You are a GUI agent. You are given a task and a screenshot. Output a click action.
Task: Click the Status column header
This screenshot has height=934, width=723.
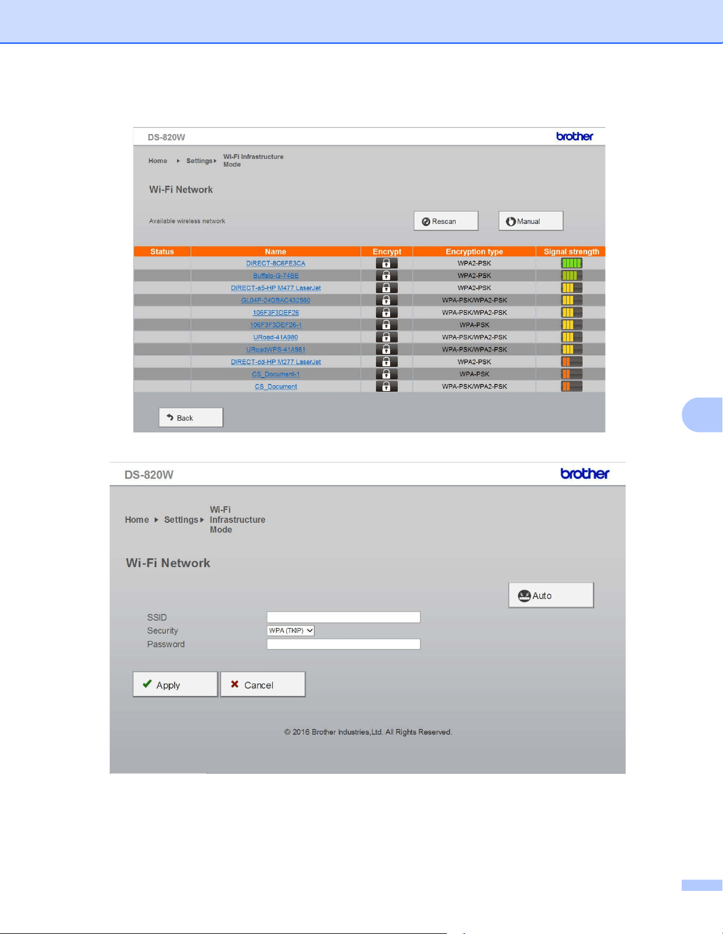[162, 252]
